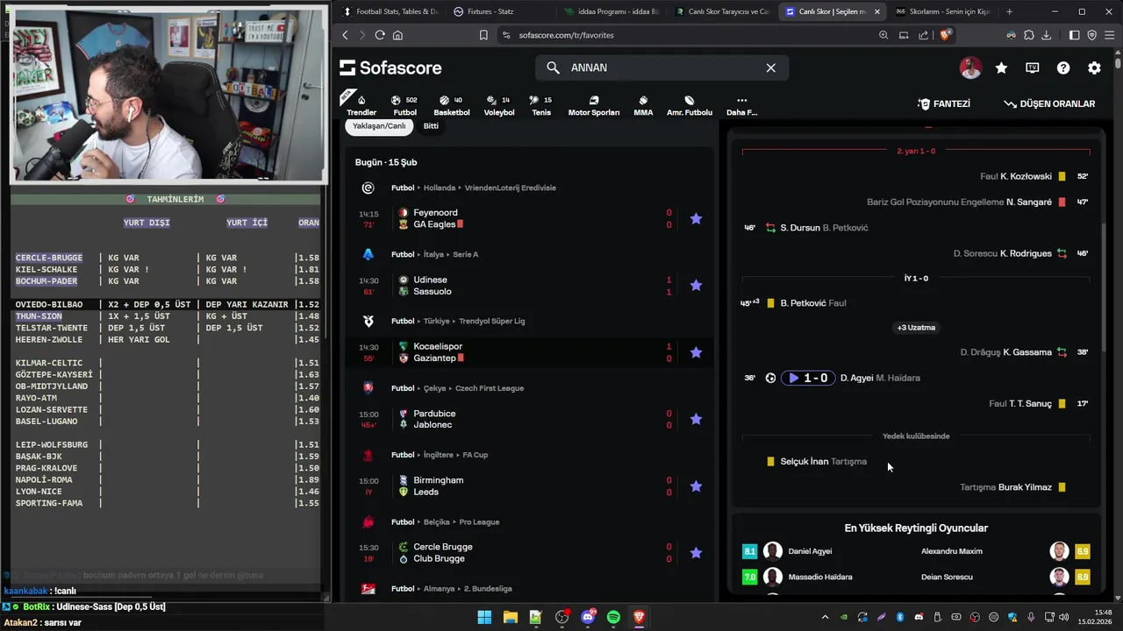Viewport: 1123px width, 631px height.
Task: Unfavorite the Feyenoord vs GA Eagles match
Action: 696,218
